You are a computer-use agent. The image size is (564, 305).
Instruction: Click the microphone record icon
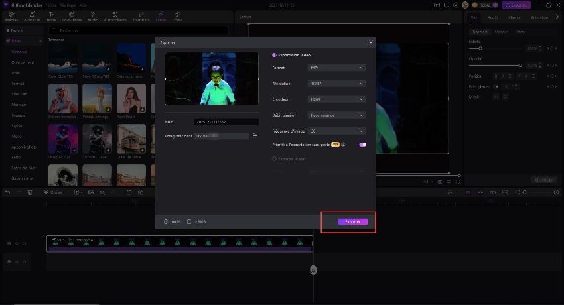pos(450,192)
